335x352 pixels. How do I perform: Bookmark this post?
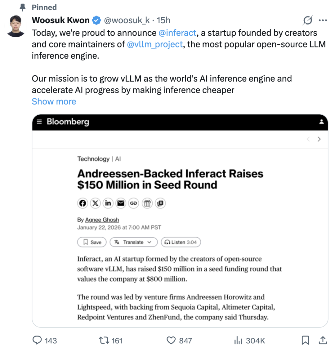[x=305, y=340]
